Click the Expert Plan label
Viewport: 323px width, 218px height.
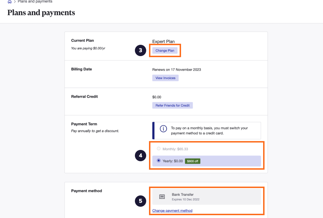pyautogui.click(x=163, y=41)
